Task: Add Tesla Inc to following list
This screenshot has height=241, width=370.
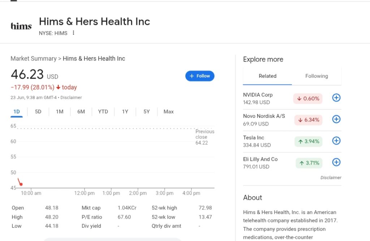Action: (x=336, y=141)
